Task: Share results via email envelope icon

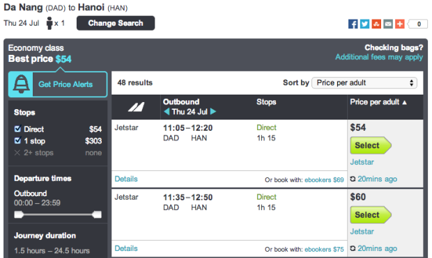Action: point(388,24)
